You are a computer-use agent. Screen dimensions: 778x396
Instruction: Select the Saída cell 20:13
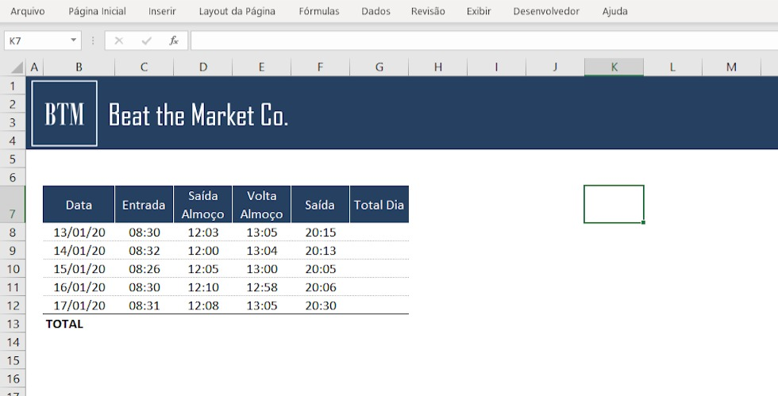[320, 251]
